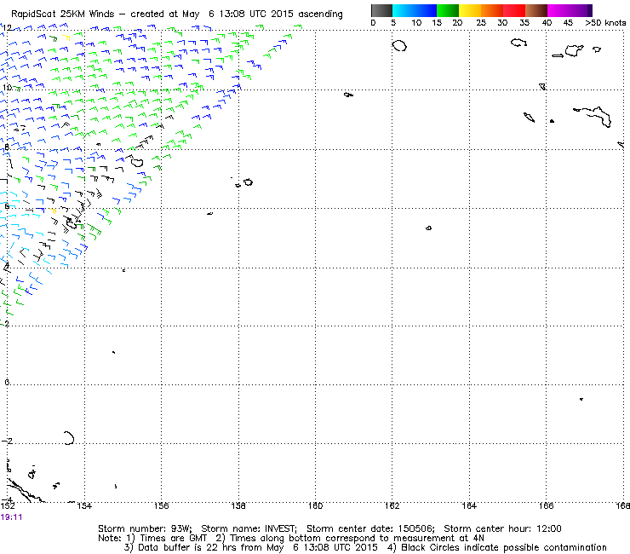Click the '10' label under the color bar
630x554 pixels.
(416, 23)
